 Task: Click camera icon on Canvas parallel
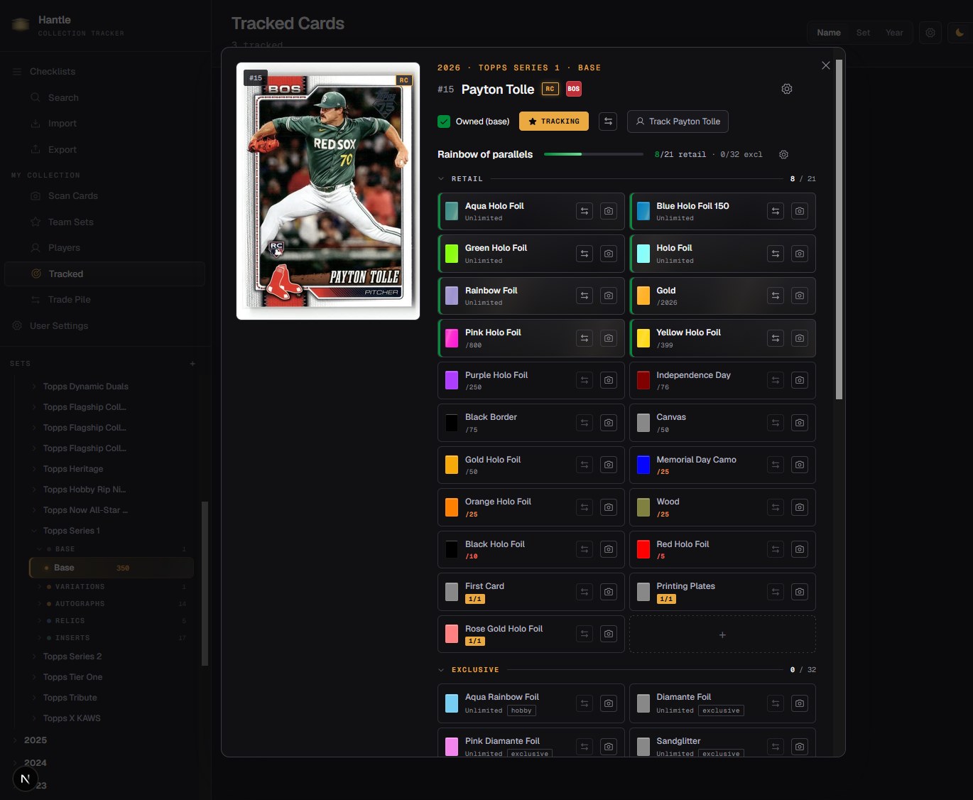(800, 423)
